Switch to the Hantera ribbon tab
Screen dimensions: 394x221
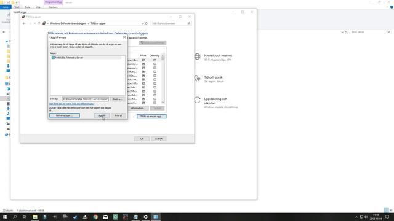(54, 7)
